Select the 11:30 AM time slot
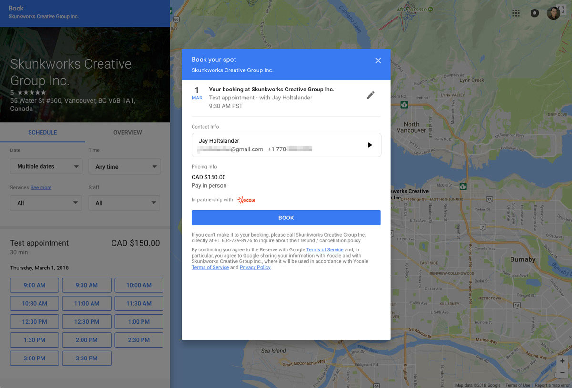Screen dimensions: 572x388 point(139,303)
